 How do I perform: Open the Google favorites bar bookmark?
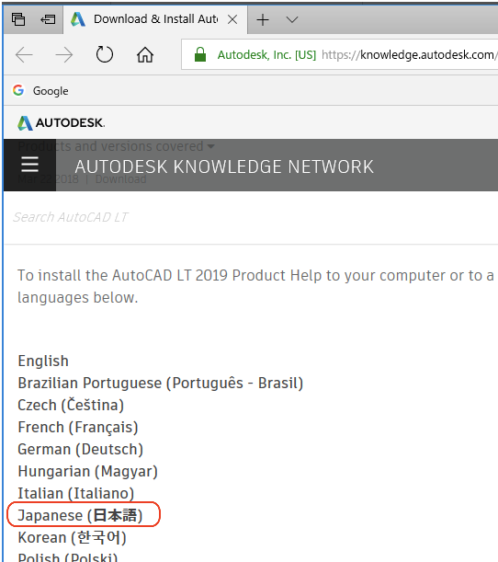click(40, 91)
